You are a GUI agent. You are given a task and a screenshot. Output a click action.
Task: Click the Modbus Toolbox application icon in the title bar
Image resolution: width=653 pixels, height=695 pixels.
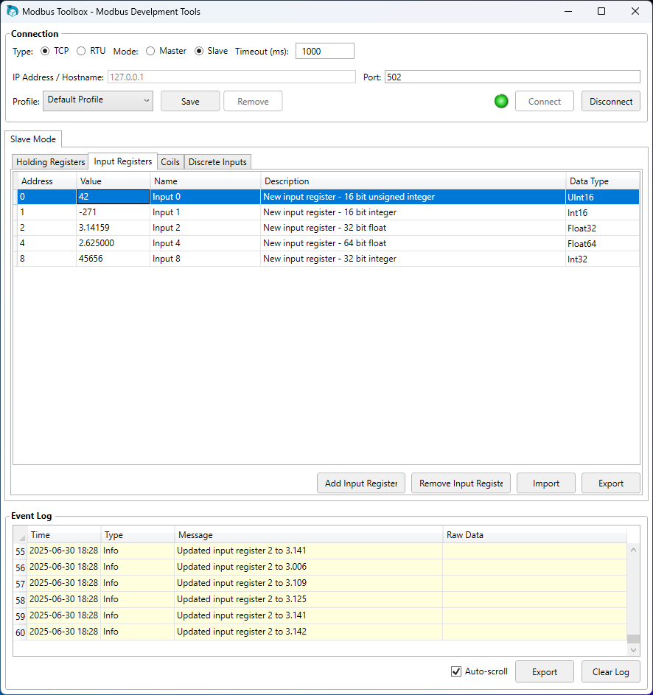point(12,11)
